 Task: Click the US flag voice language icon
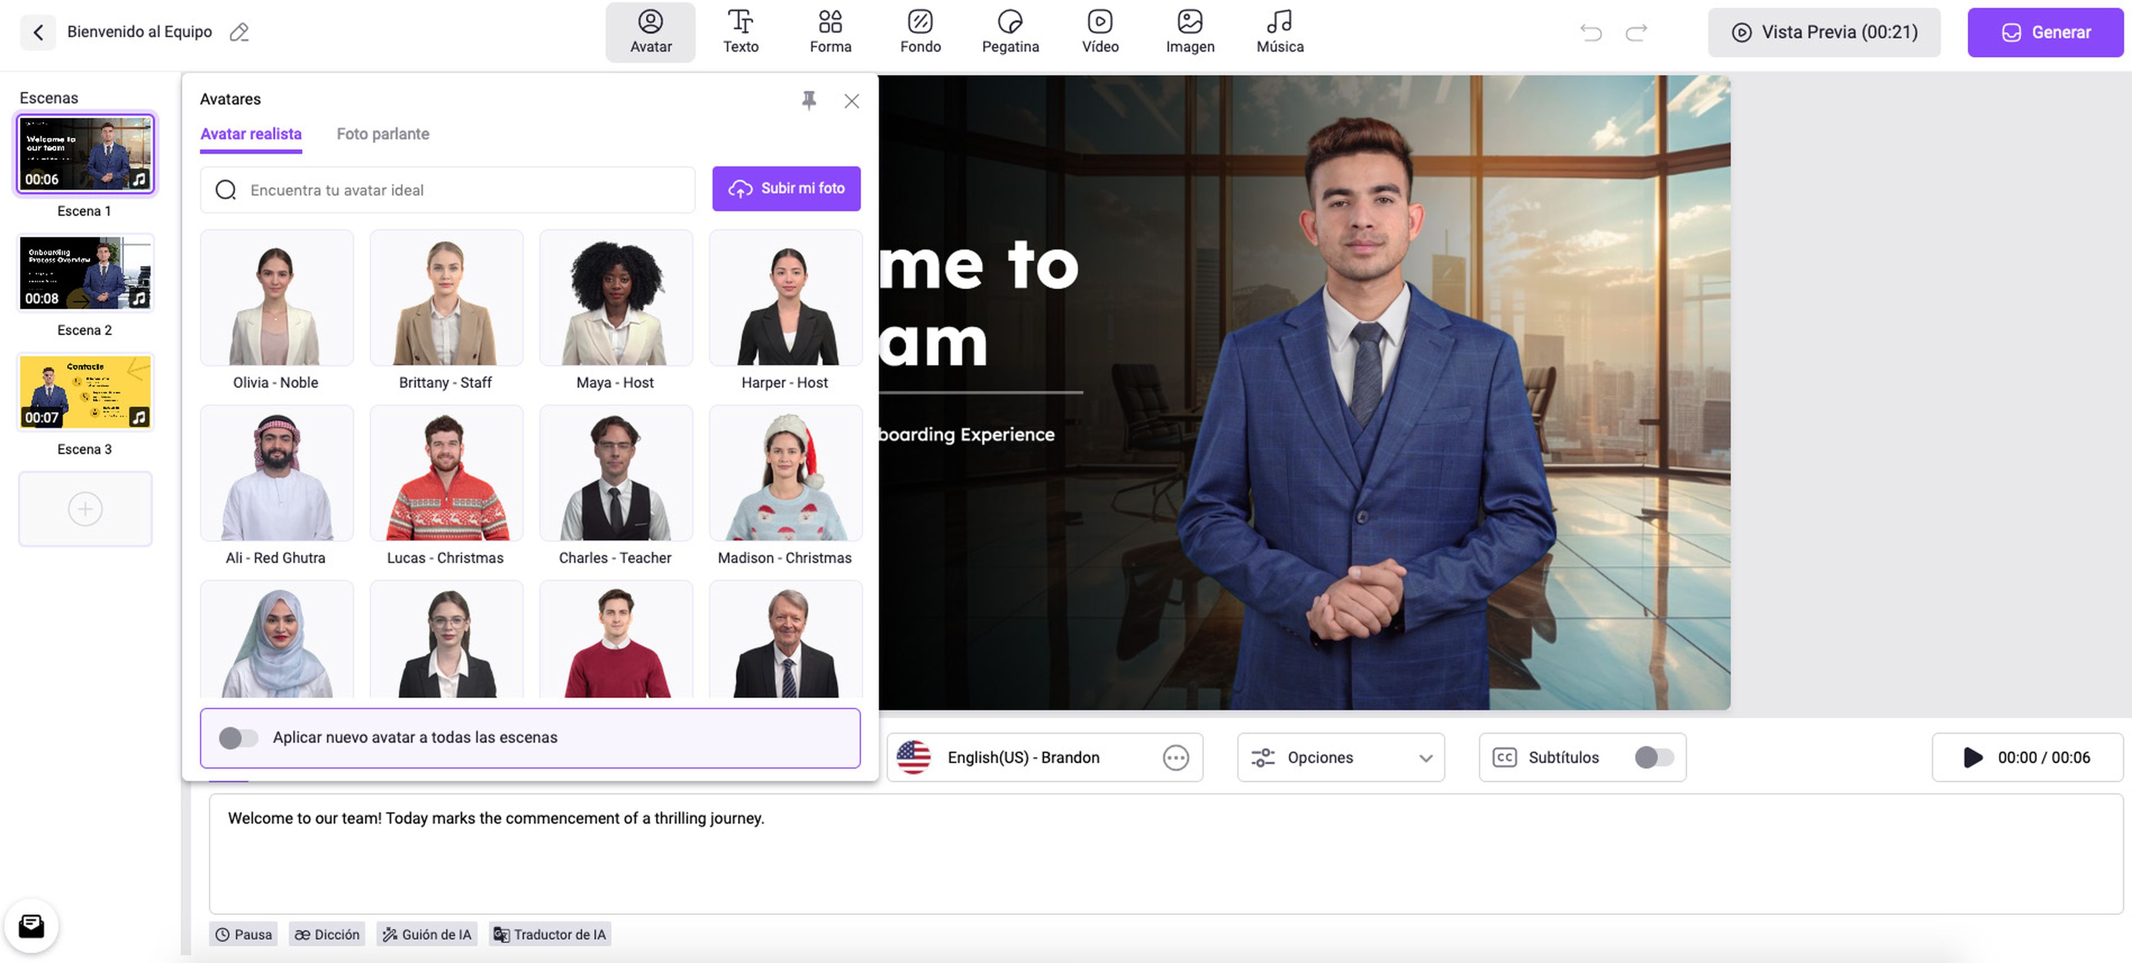[914, 758]
